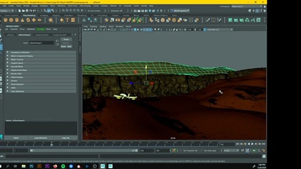Expand the Mesh Component Display section
Image resolution: width=301 pixels, height=169 pixels.
(41, 56)
